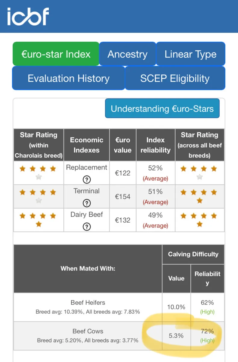This screenshot has height=362, width=238.
Task: Open the Dairy Beef help icon
Action: pos(87,227)
